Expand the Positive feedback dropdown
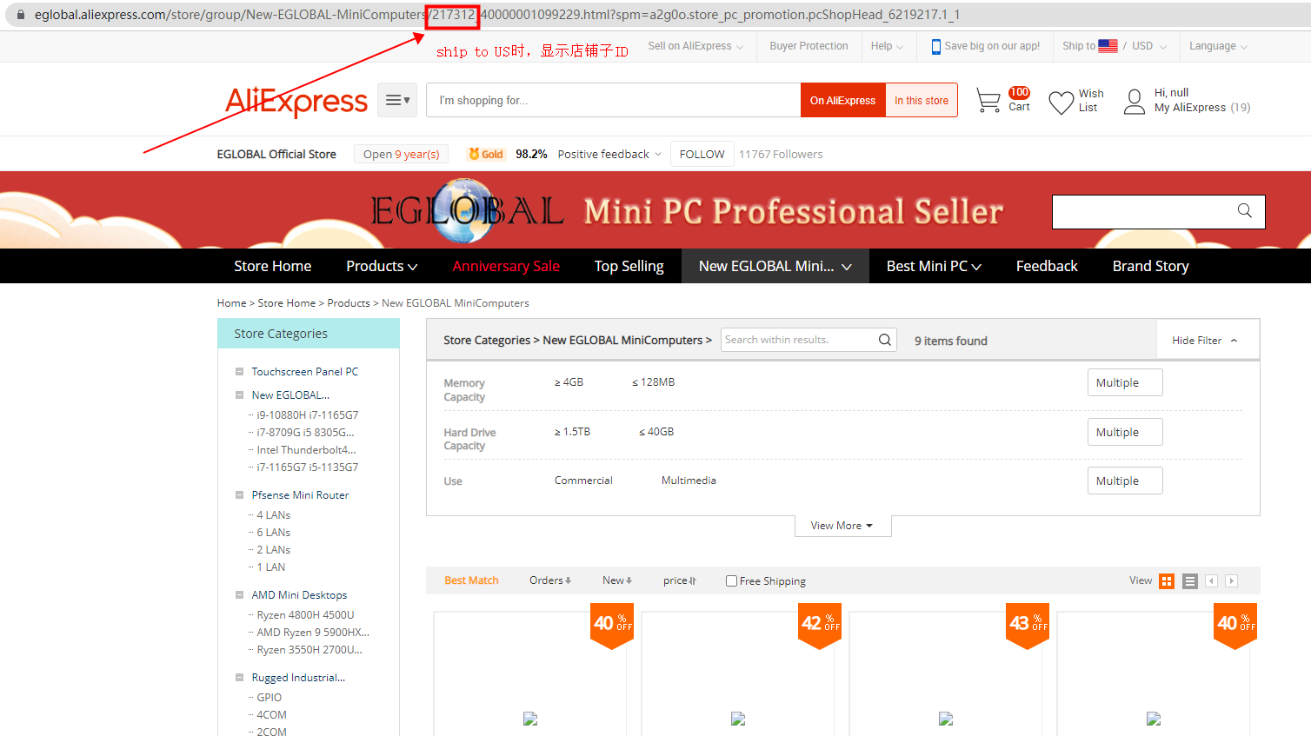Screen dimensions: 1311x736 click(609, 154)
